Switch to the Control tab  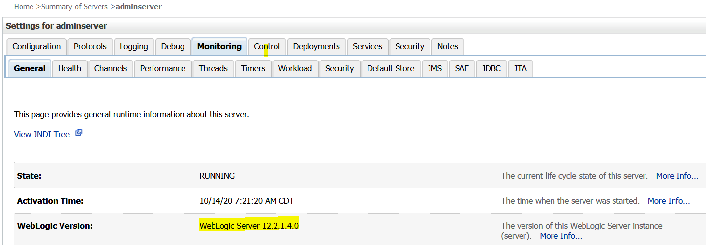(267, 47)
